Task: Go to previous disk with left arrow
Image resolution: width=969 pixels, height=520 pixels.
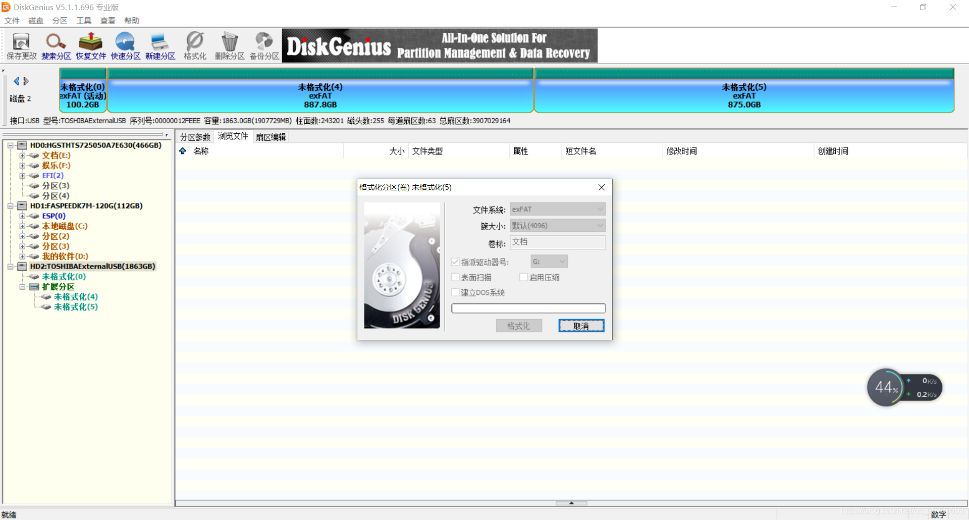Action: coord(16,81)
